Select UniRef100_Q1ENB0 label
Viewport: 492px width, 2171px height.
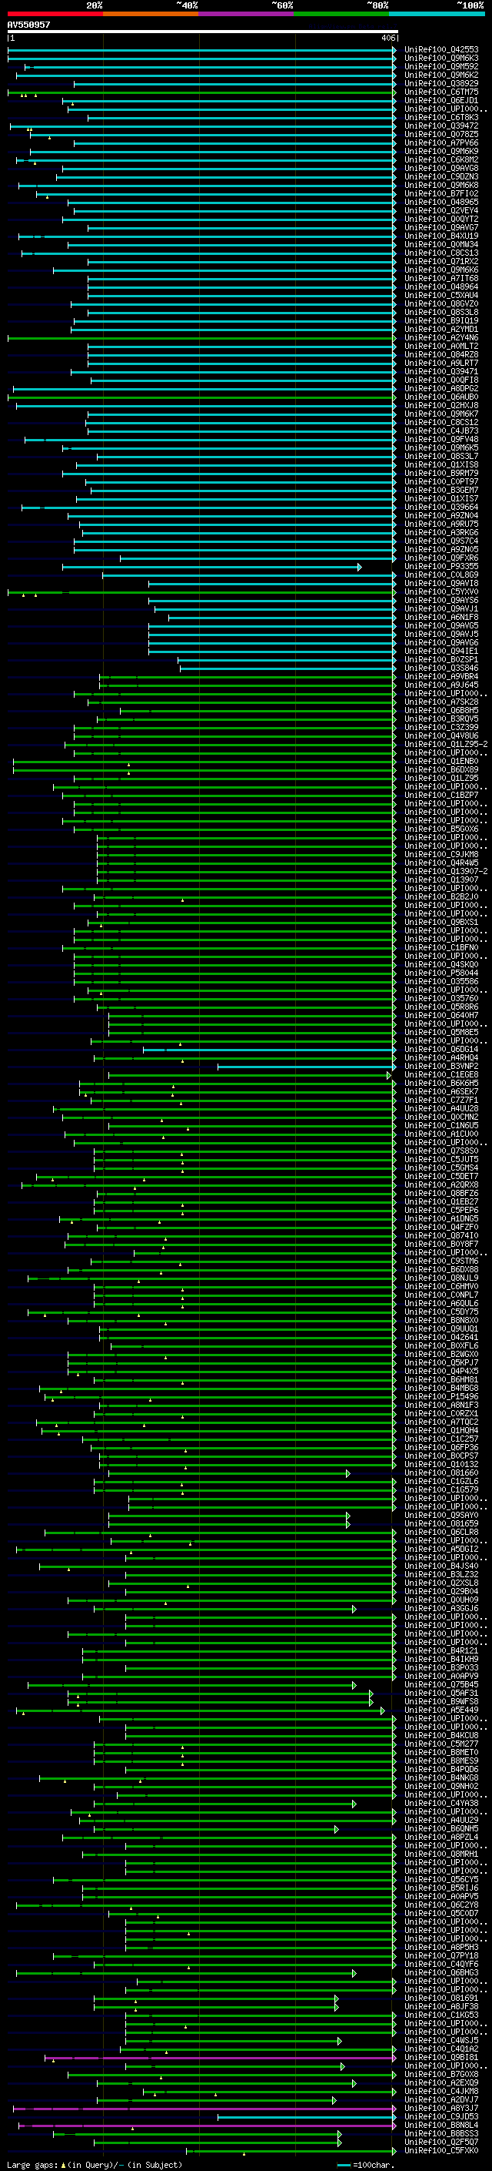click(441, 761)
